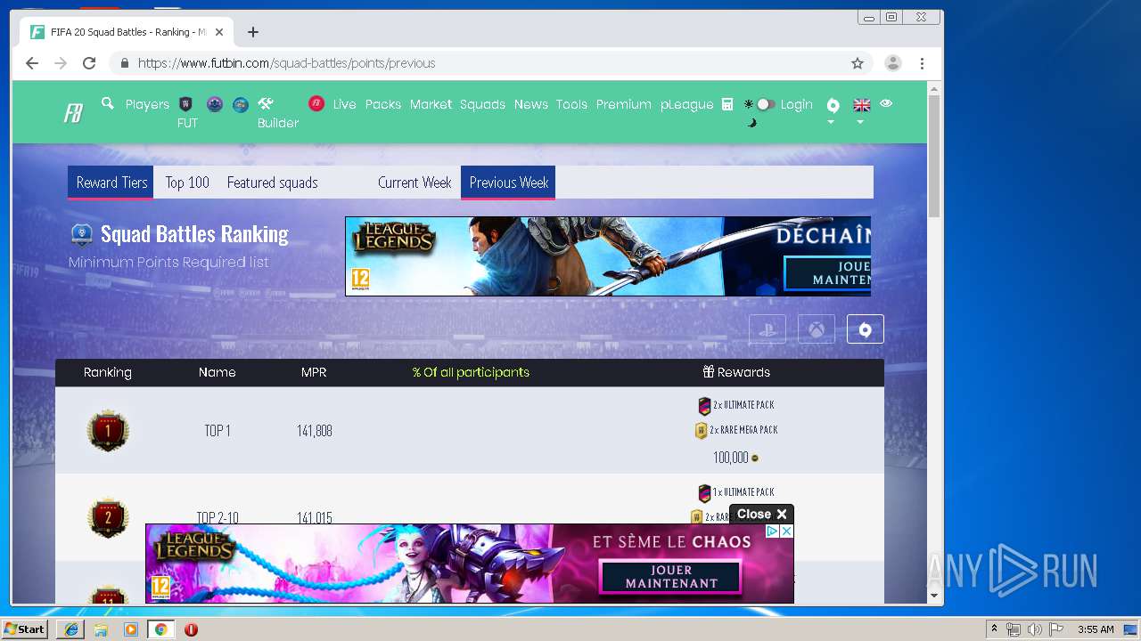Open the Premium menu
The height and width of the screenshot is (641, 1141).
click(623, 104)
